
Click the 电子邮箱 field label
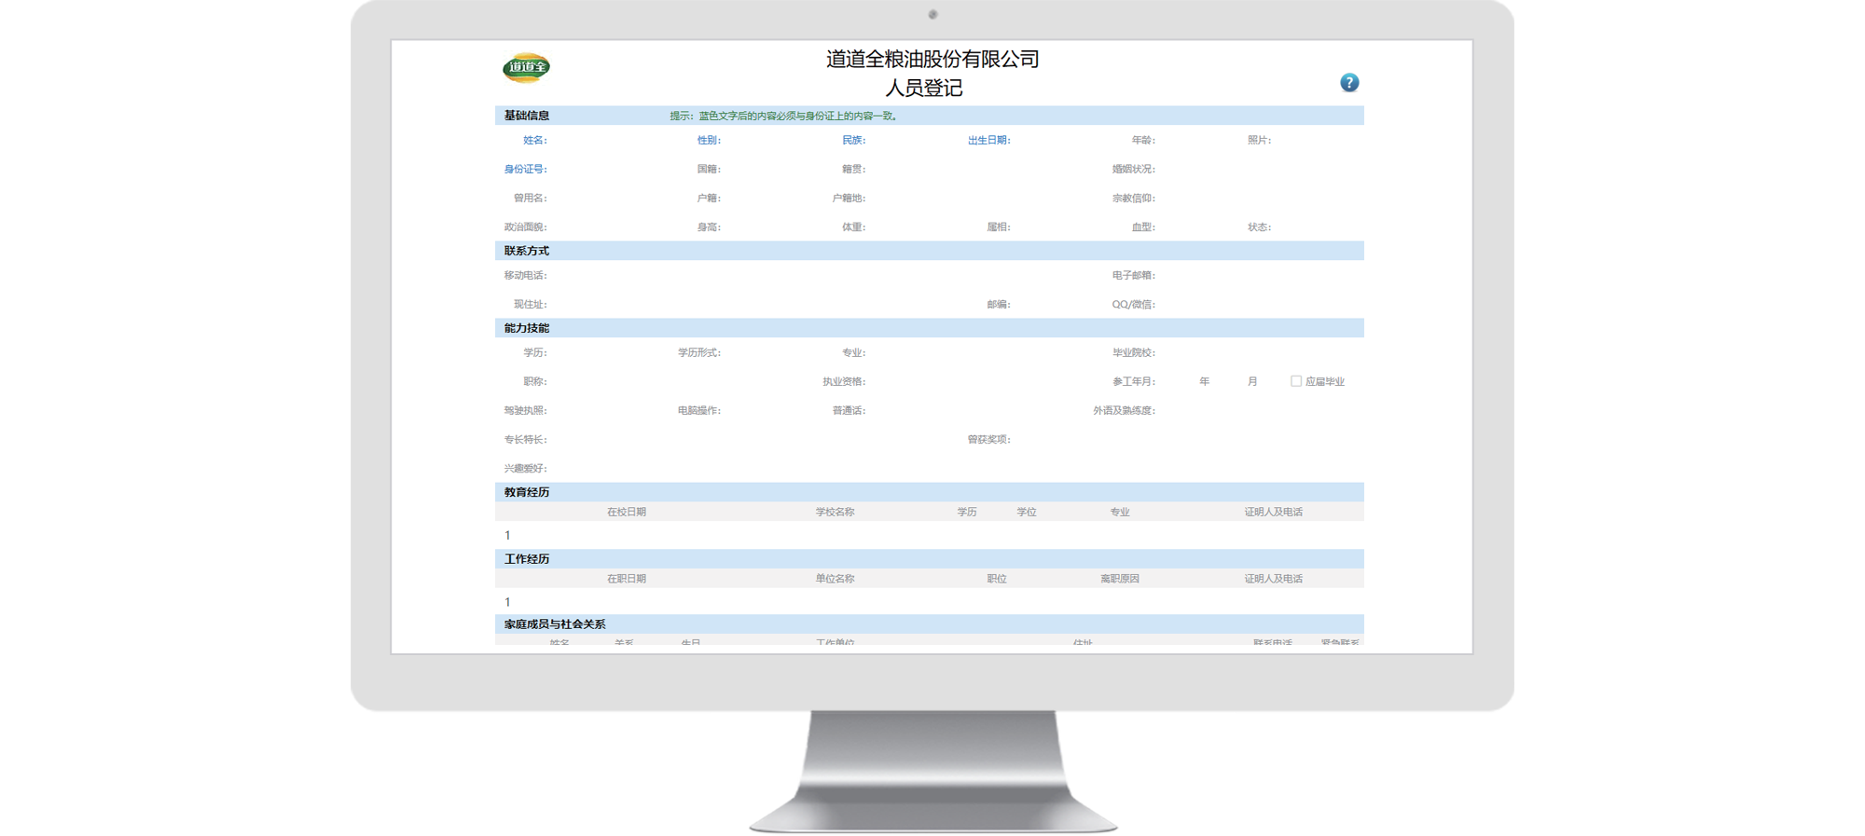point(1133,276)
